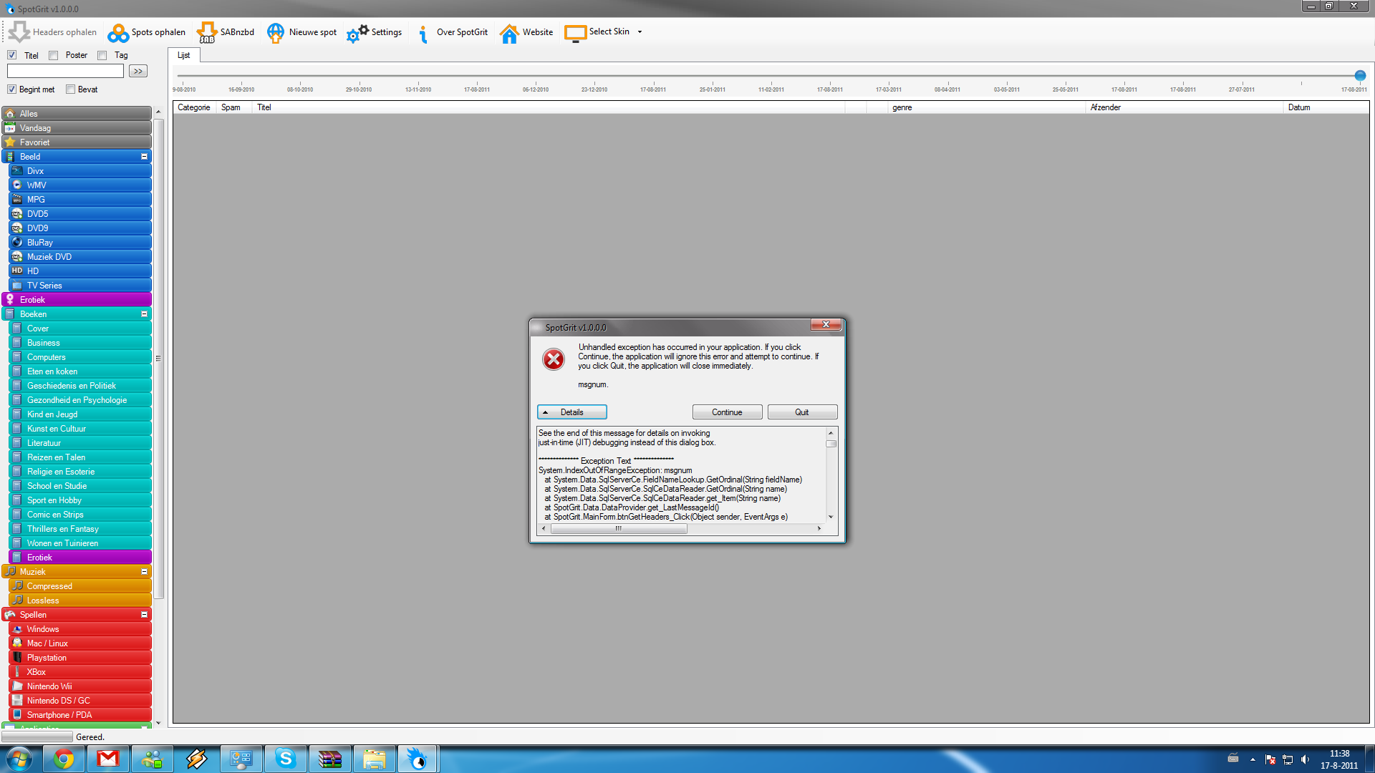Uncheck the Titel checkbox

(x=12, y=55)
